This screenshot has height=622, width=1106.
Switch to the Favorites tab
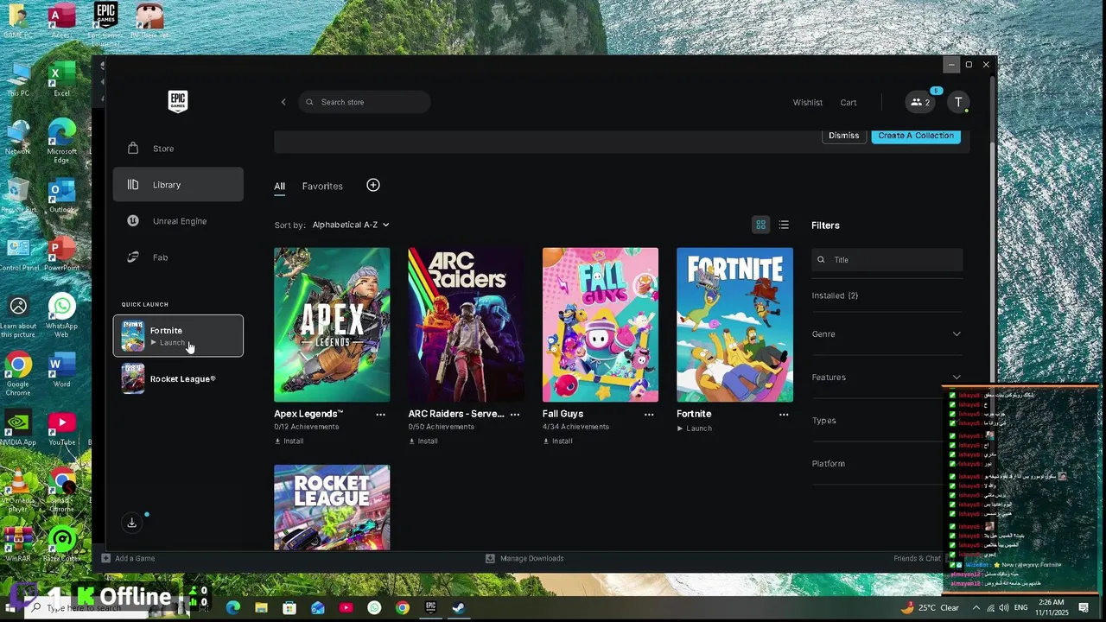tap(322, 186)
